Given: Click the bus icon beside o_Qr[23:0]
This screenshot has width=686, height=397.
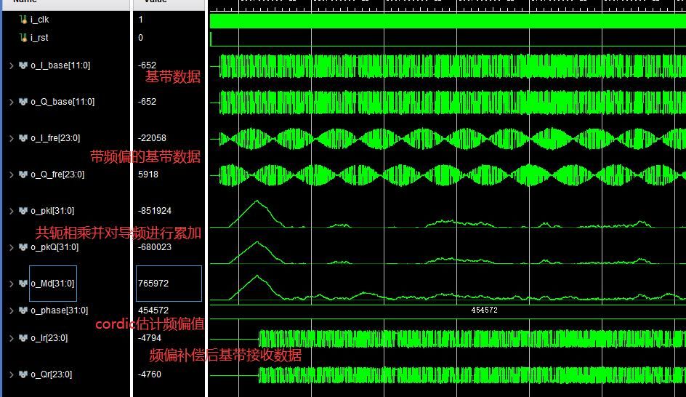Looking at the screenshot, I should (23, 374).
